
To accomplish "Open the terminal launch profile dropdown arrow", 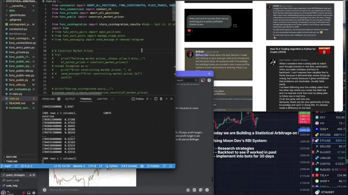I will 150,99.
